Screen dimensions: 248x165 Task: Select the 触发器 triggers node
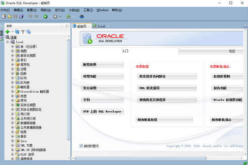[25, 87]
